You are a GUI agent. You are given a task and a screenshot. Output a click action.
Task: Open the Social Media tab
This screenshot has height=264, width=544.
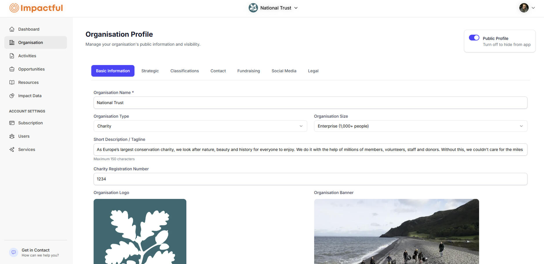[284, 71]
